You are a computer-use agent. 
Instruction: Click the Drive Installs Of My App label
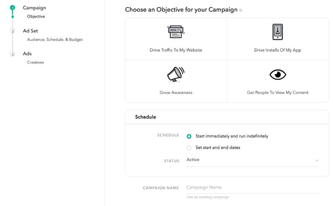277,50
